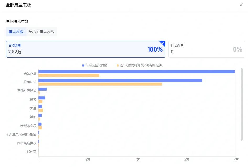The image size is (248, 167).
Task: Toggle the 本场流量（自然）legend dot
Action: pyautogui.click(x=83, y=65)
